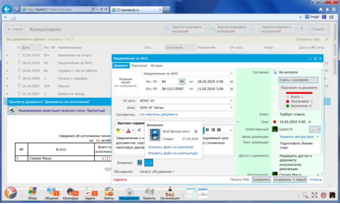Click the increase font size icon

[139, 130]
